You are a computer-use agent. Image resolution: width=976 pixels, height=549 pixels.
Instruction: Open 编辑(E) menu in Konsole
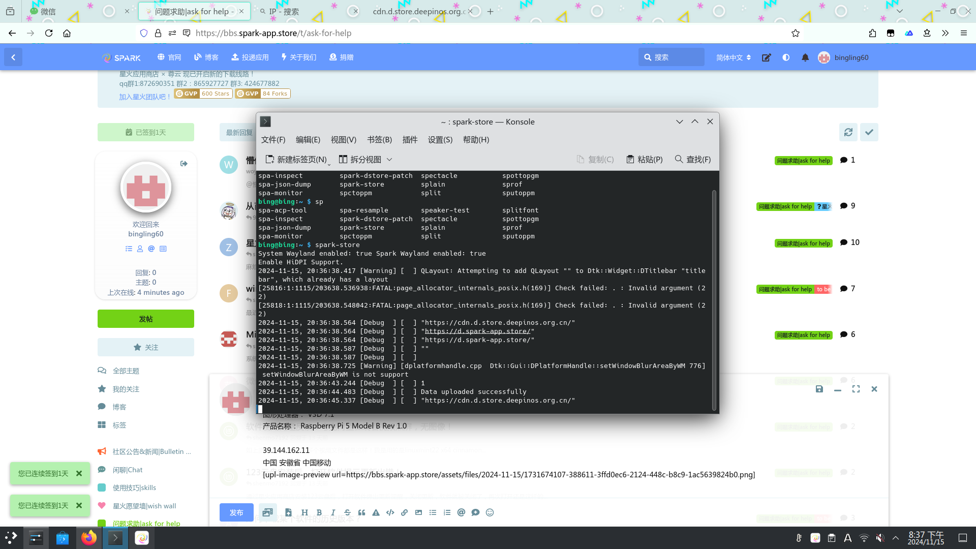point(308,140)
